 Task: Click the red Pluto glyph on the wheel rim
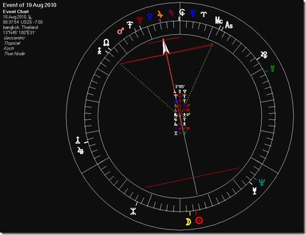click(x=140, y=20)
